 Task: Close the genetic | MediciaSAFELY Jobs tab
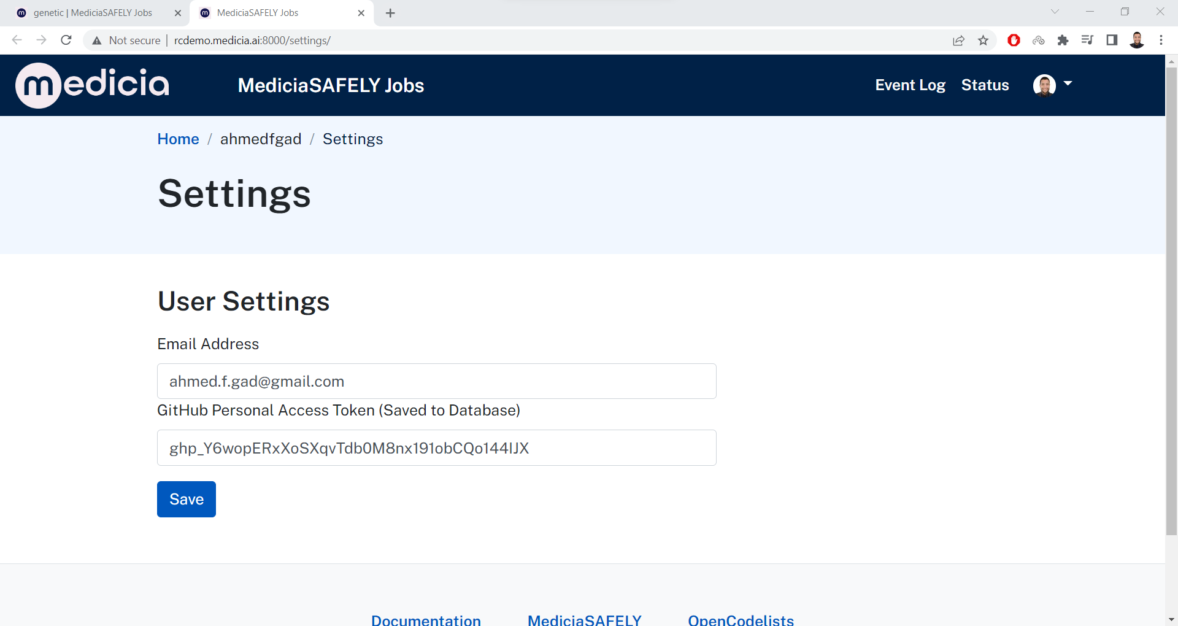click(x=178, y=13)
